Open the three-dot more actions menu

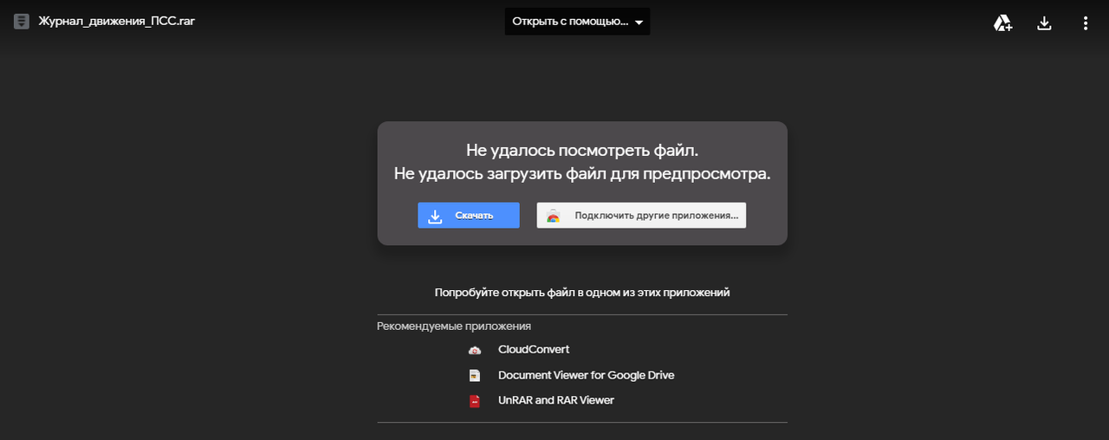[1086, 23]
